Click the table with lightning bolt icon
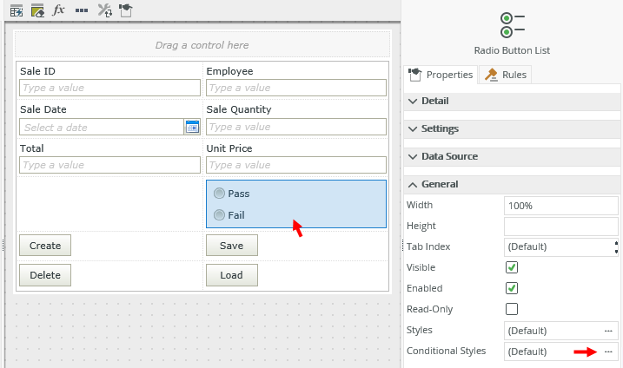The image size is (623, 368). 16,10
